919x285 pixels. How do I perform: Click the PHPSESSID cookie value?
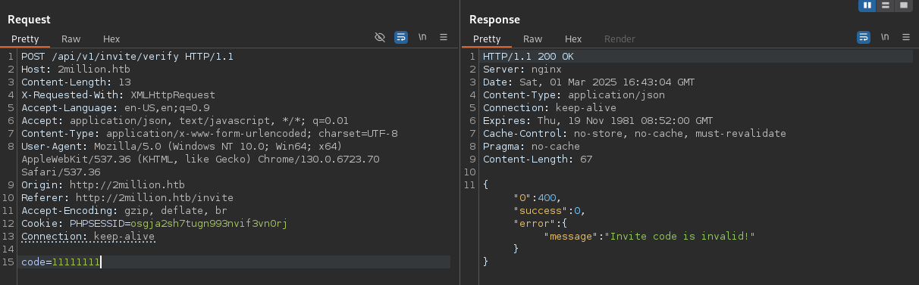click(x=209, y=223)
